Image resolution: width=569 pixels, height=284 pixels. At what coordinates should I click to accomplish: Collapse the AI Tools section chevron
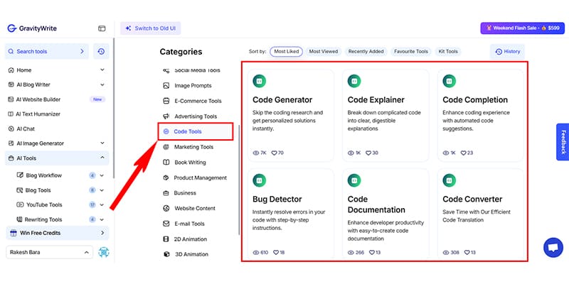(102, 158)
